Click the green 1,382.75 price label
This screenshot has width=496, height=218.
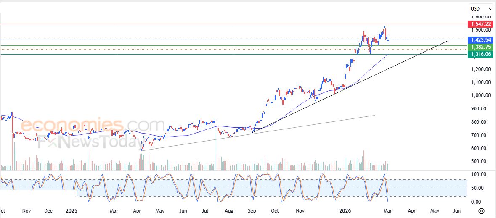click(480, 47)
